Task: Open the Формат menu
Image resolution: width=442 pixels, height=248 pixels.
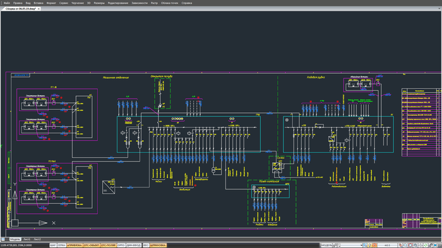Action: (51, 3)
